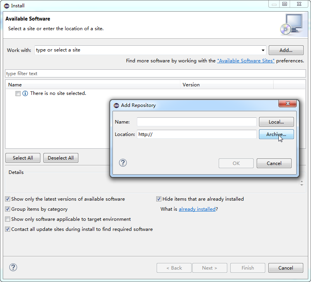Click into the Location URL field

(x=197, y=134)
